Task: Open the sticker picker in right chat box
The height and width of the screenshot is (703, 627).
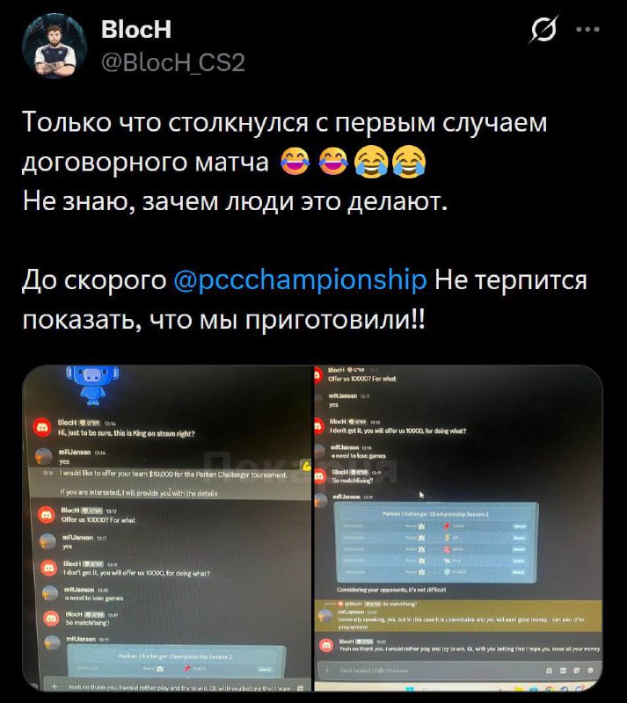Action: [x=577, y=670]
